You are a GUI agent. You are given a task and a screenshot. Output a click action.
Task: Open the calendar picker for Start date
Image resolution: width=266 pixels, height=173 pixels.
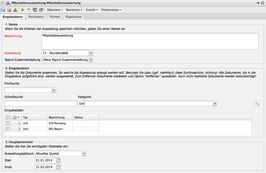pyautogui.click(x=58, y=160)
